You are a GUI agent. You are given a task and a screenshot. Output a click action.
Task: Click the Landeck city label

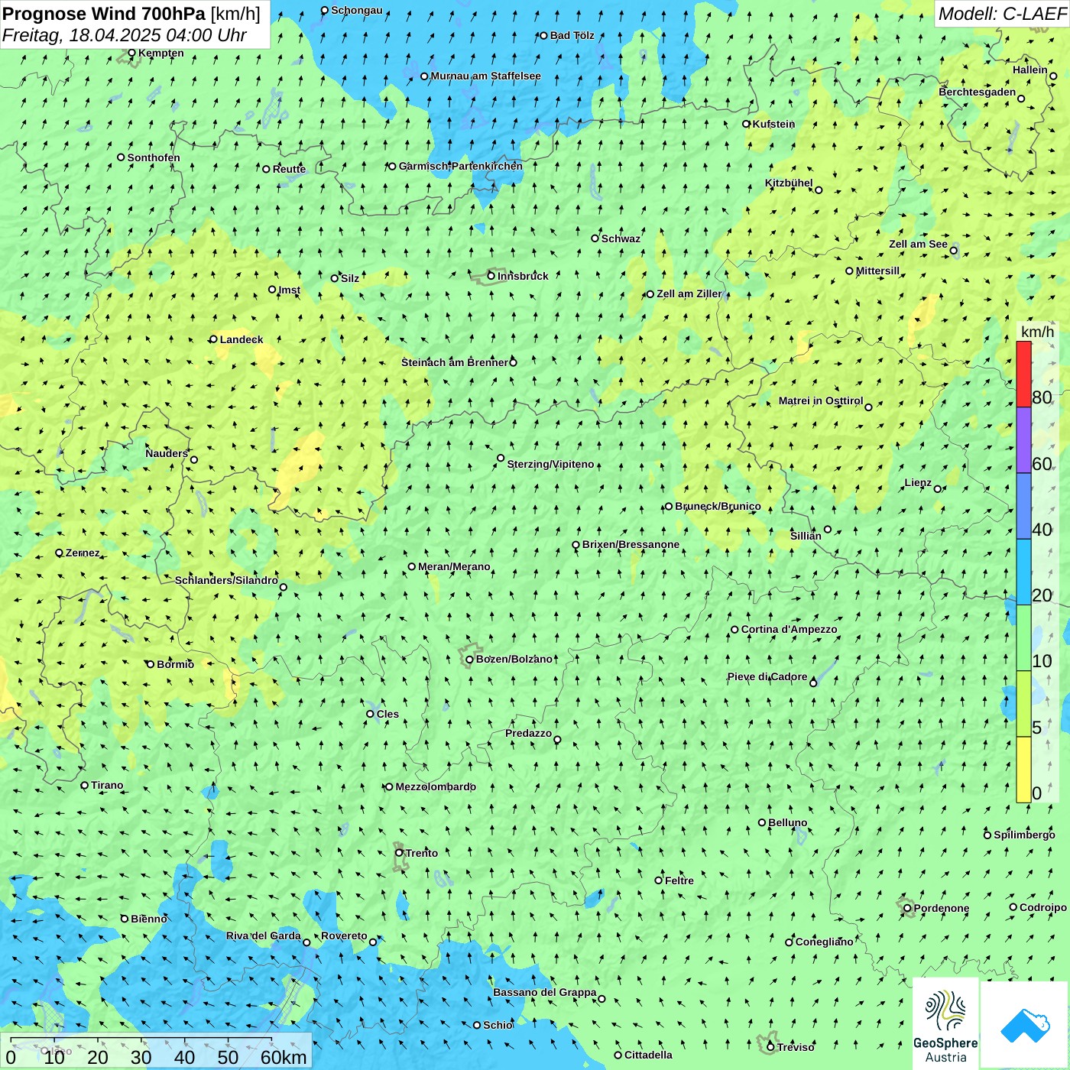pos(242,339)
